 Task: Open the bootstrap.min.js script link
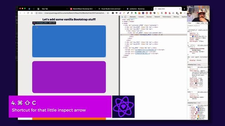tap(142, 54)
